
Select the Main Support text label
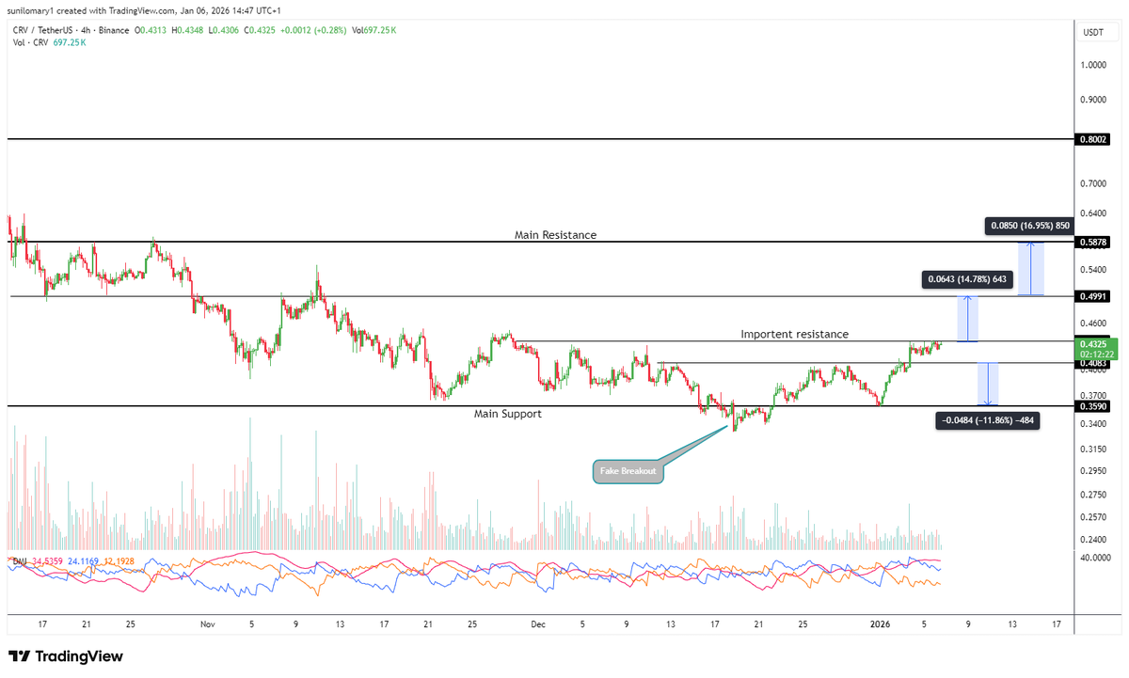click(x=508, y=414)
